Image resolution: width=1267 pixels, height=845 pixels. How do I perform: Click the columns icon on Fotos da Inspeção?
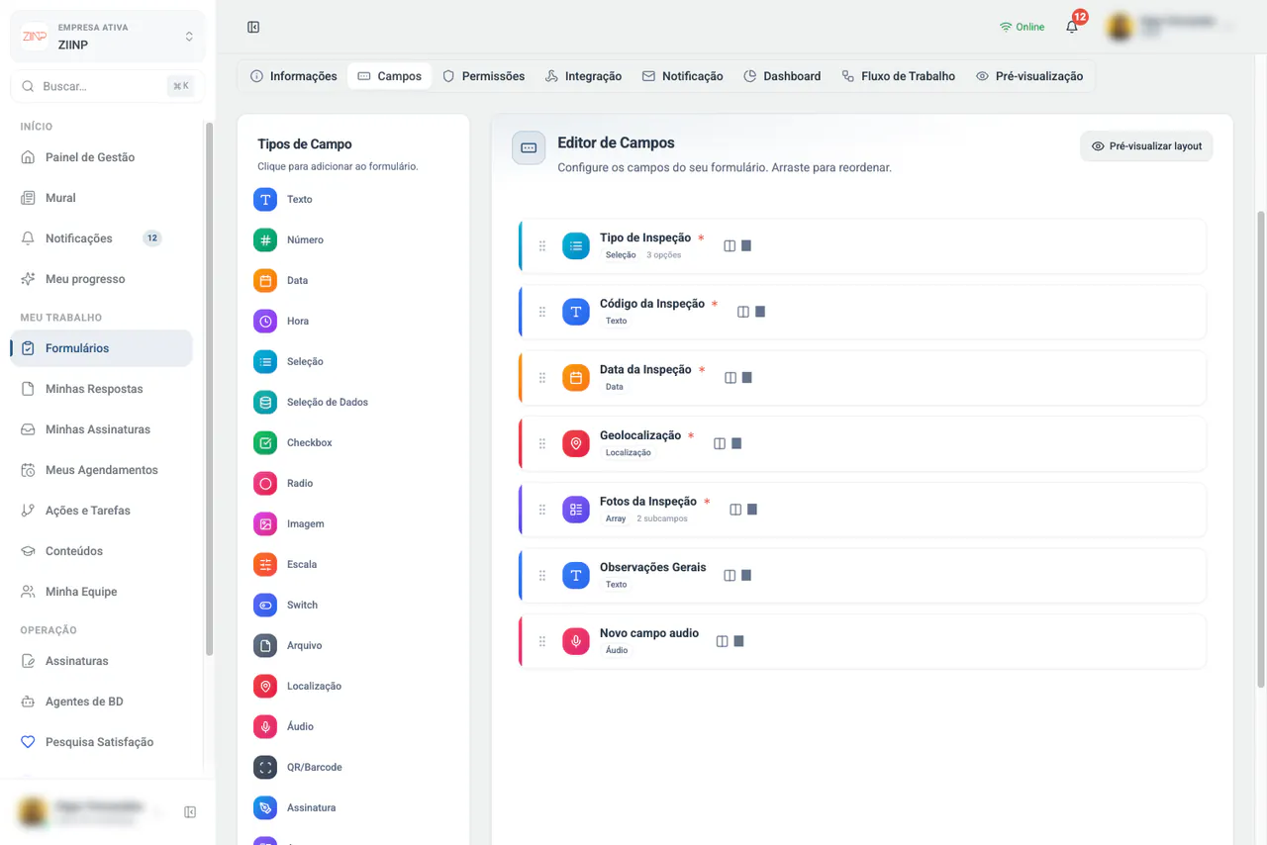735,510
